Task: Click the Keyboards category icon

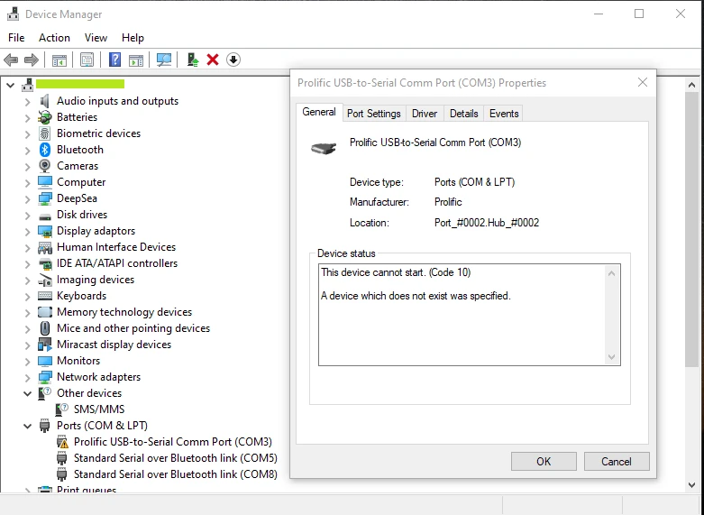Action: 45,296
